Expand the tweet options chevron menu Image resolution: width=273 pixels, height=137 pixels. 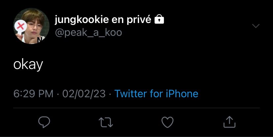(x=256, y=26)
